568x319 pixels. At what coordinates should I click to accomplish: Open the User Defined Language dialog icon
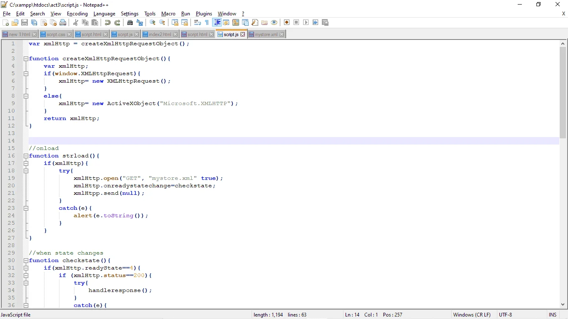click(x=226, y=22)
